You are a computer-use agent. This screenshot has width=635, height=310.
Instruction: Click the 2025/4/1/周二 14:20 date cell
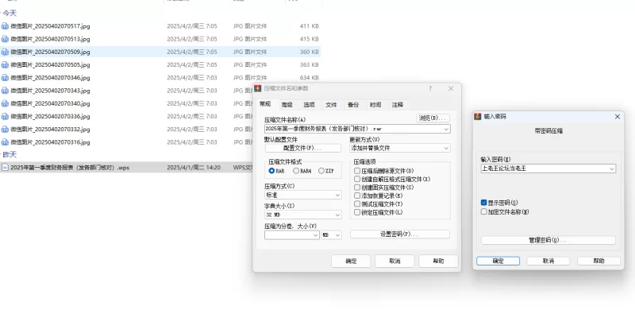coord(194,167)
